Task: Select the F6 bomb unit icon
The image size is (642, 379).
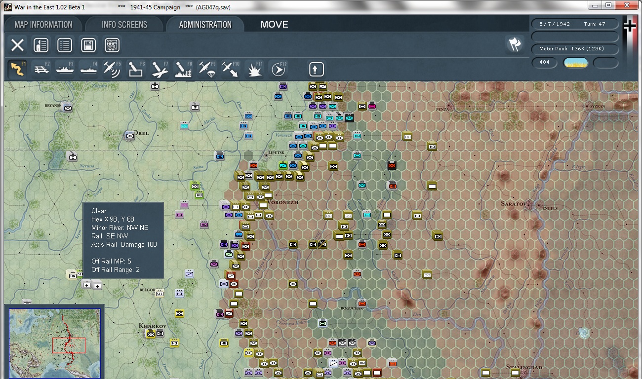Action: [x=136, y=69]
